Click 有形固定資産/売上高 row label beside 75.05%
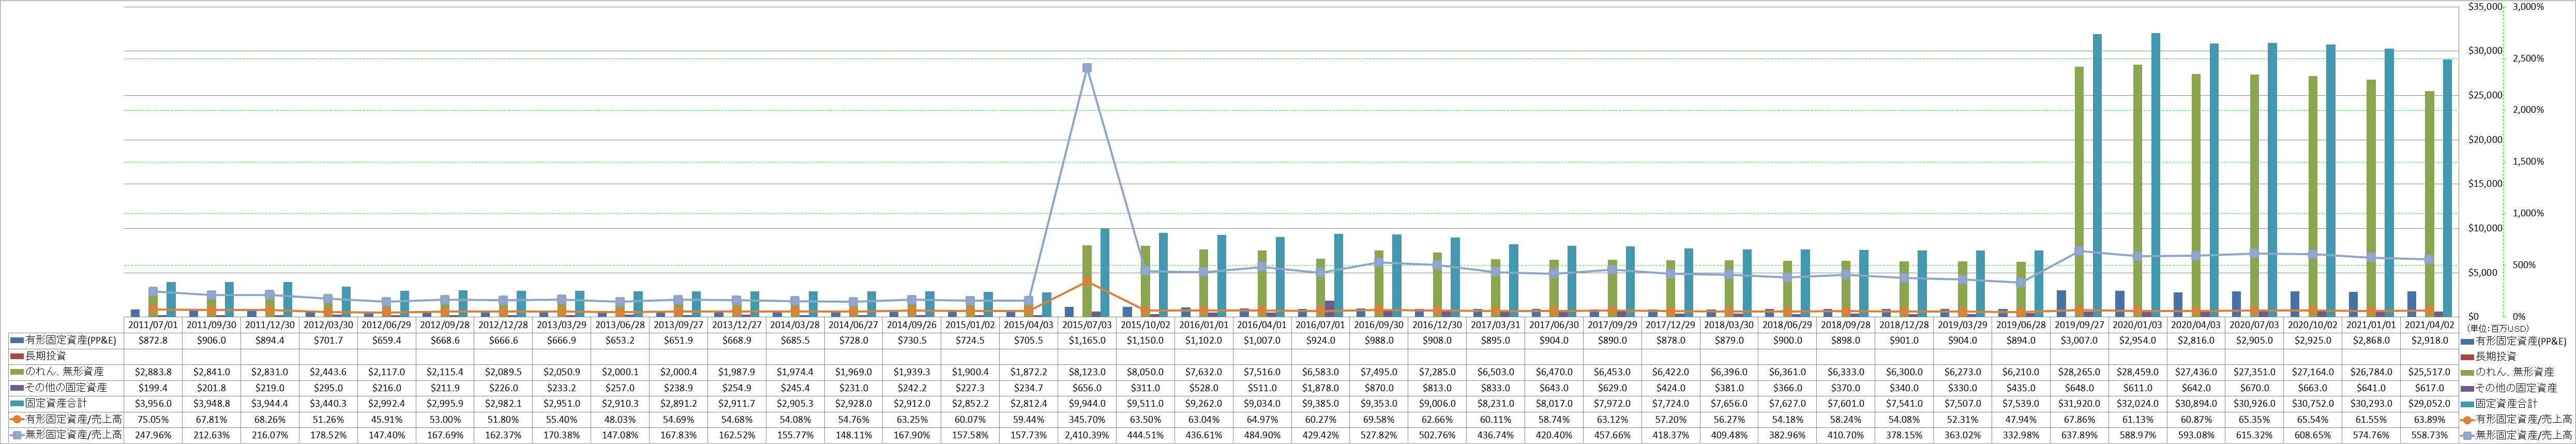The image size is (2576, 444). point(65,419)
